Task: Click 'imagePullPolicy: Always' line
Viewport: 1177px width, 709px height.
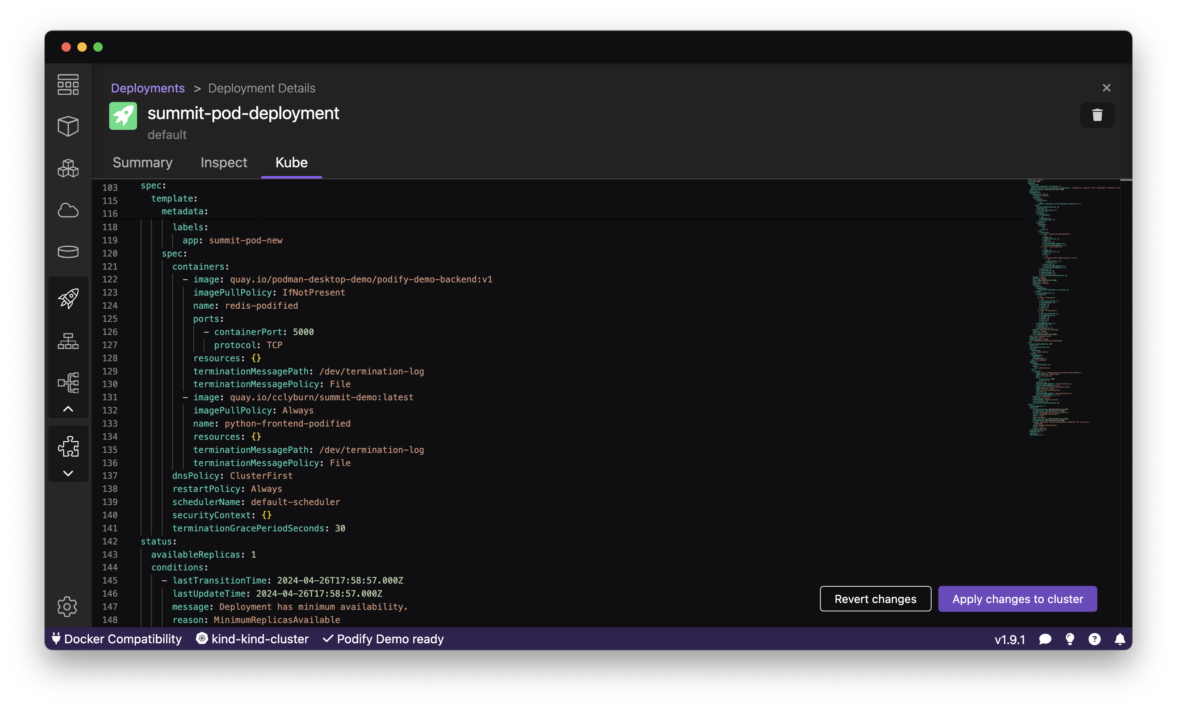Action: click(253, 410)
